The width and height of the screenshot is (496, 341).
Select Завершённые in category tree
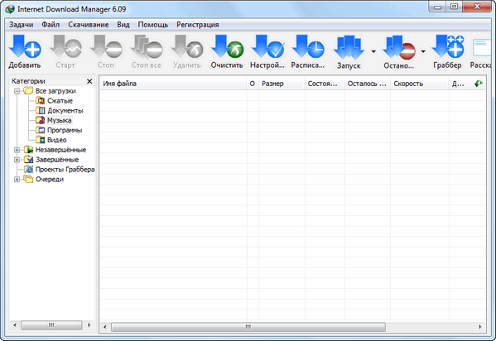click(x=57, y=160)
